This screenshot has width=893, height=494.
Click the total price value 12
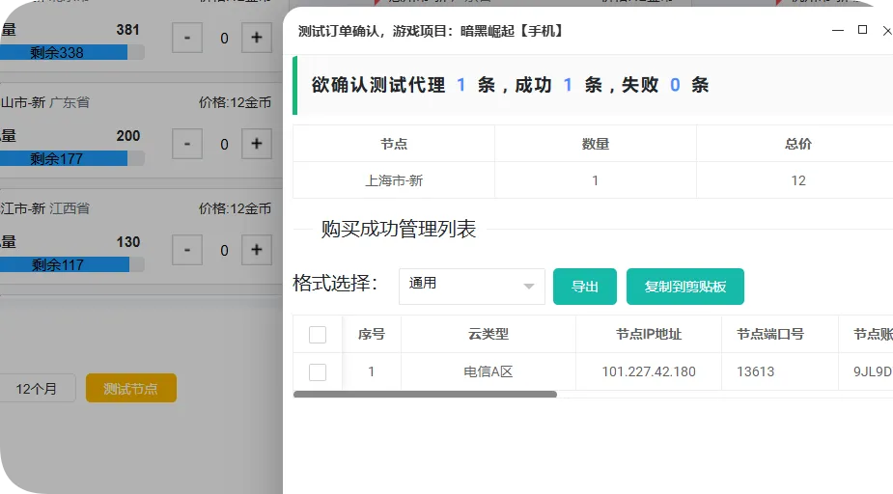(x=797, y=180)
